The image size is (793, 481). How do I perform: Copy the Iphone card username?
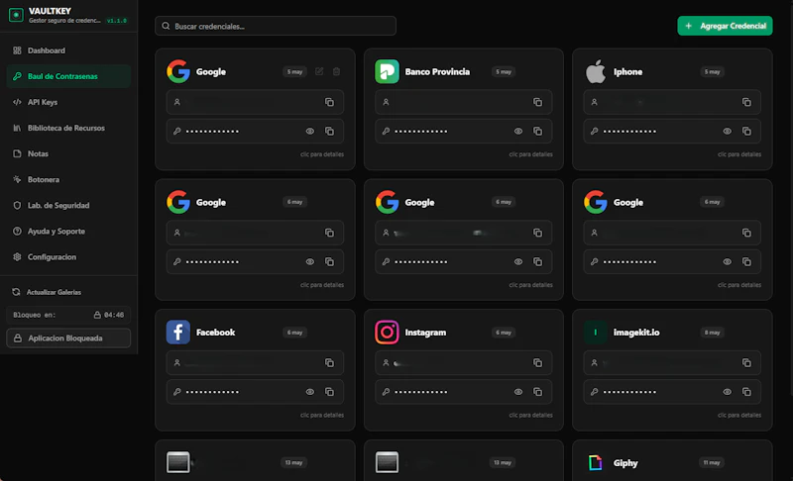click(x=746, y=103)
